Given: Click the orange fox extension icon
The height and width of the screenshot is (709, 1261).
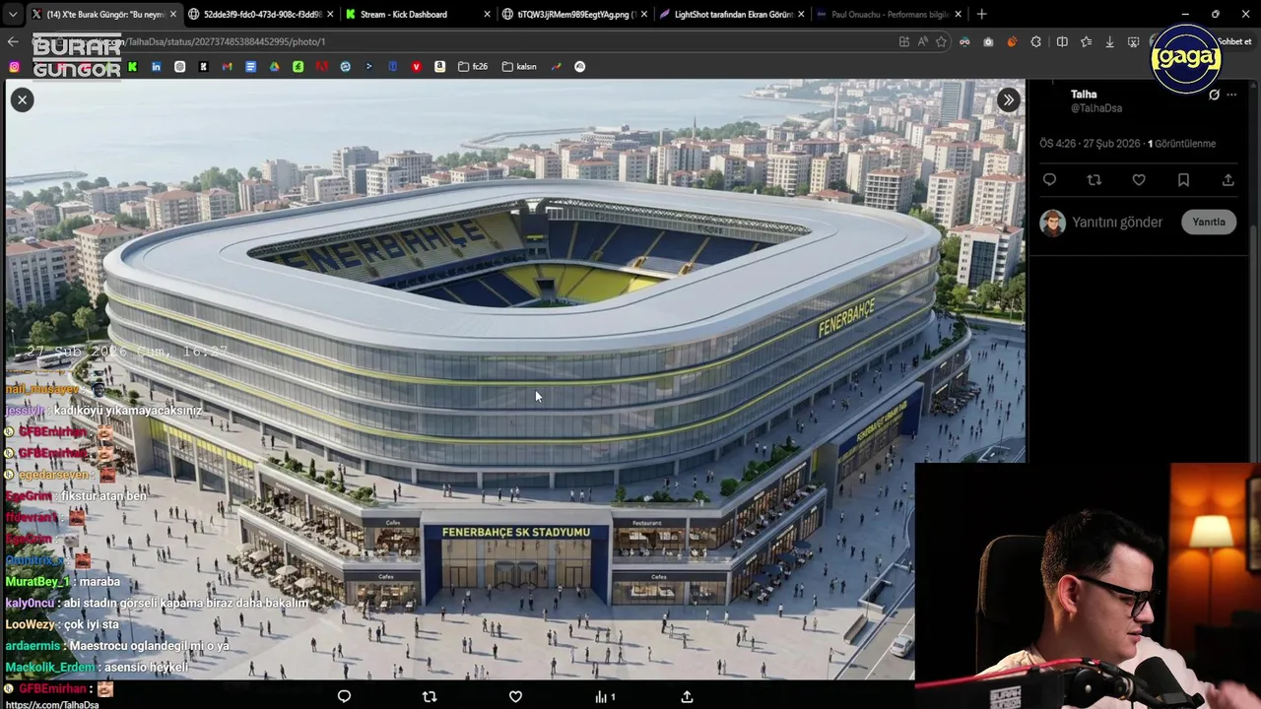Looking at the screenshot, I should pos(1012,41).
